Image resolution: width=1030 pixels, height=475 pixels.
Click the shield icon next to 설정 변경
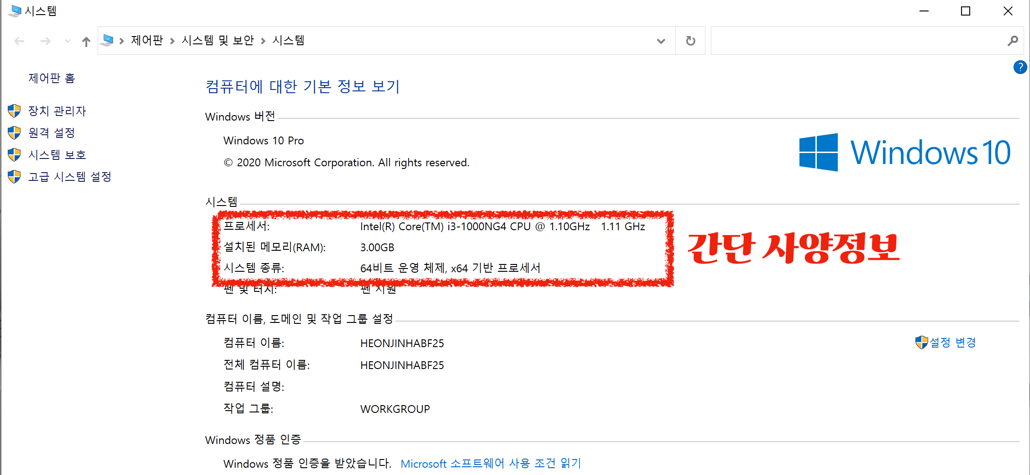(922, 342)
